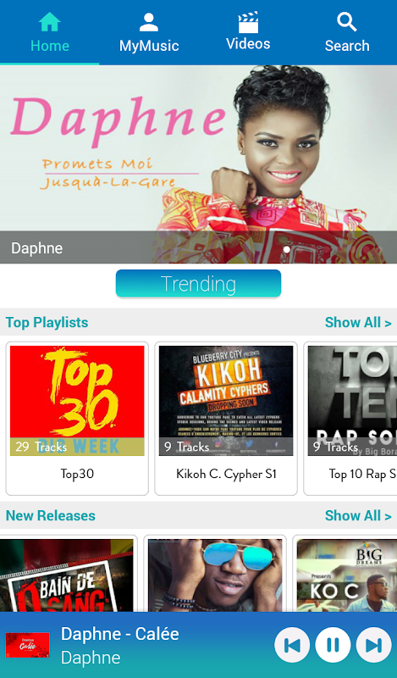Tap the Home house icon

[49, 22]
